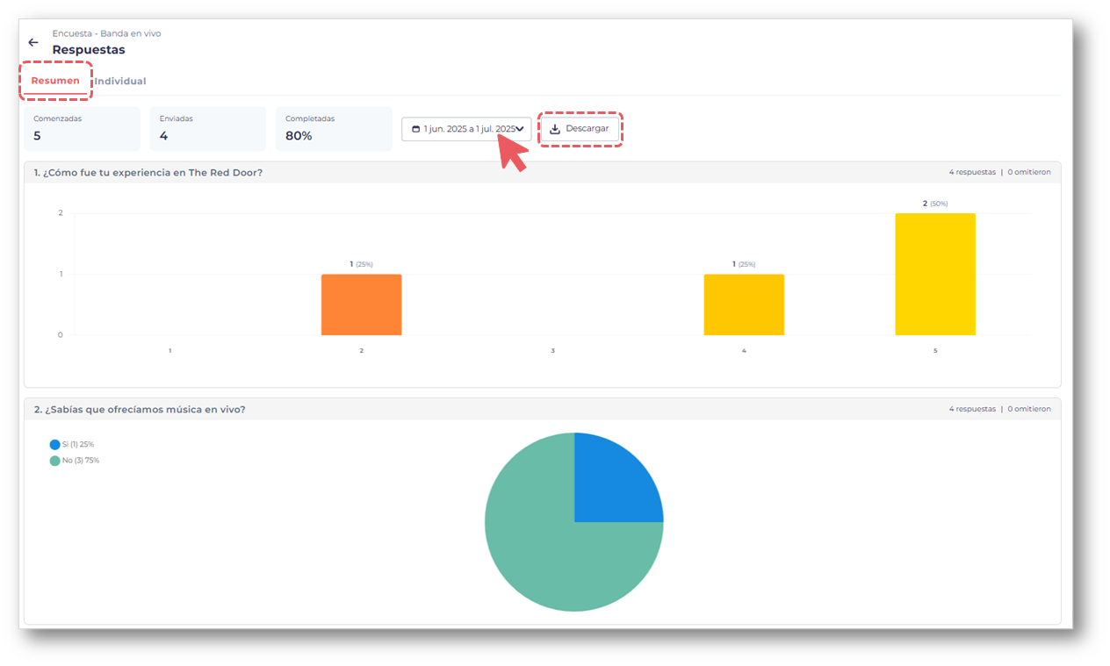This screenshot has height=666, width=1110.
Task: Click '0 omitieron' on question 2
Action: point(1029,409)
